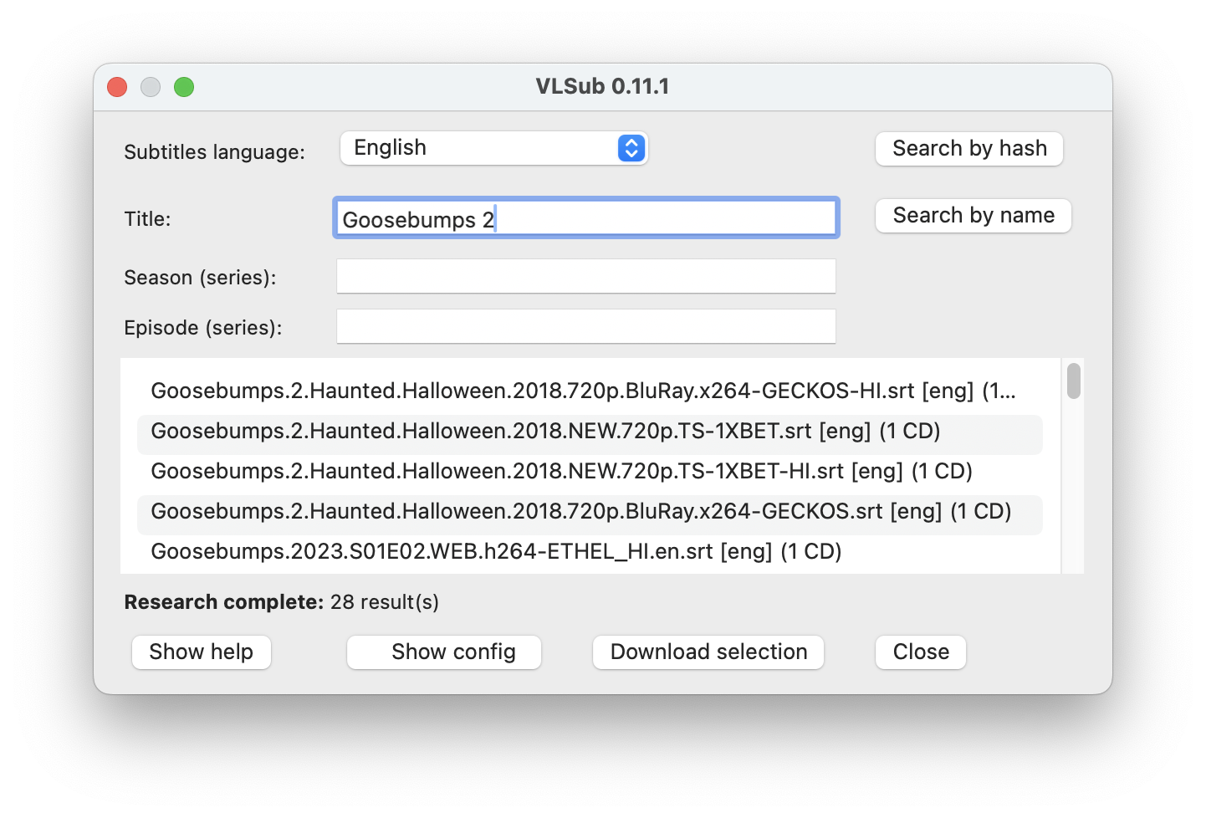The image size is (1206, 818).
Task: Select the BluRay GECKOS.srt subtitle entry
Action: point(581,511)
